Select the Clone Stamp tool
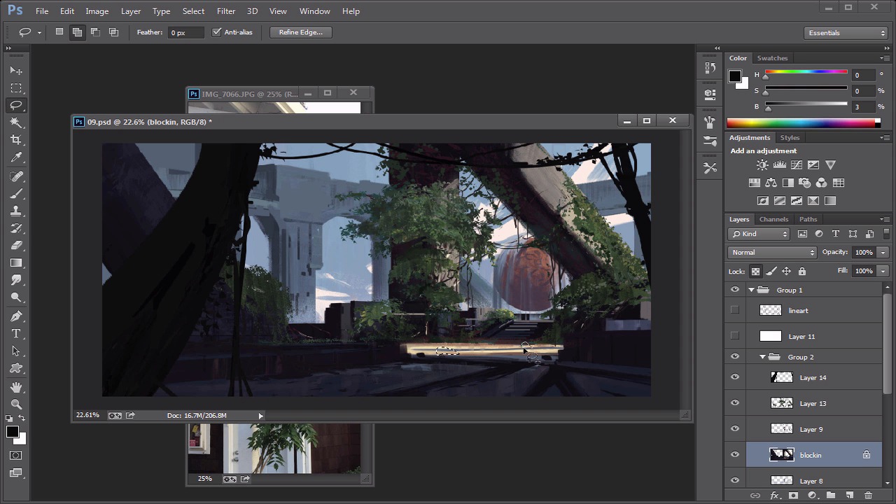896x504 pixels. tap(16, 211)
